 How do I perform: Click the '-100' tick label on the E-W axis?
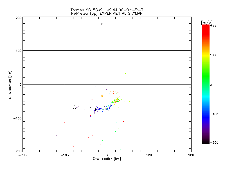[x=65, y=155]
